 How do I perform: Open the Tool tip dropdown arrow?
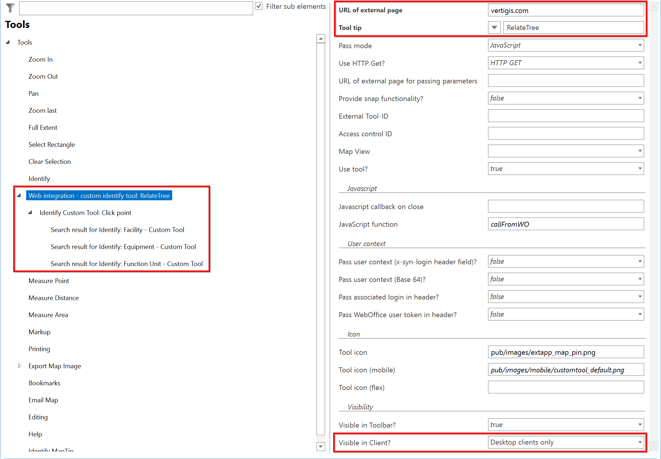[x=494, y=27]
